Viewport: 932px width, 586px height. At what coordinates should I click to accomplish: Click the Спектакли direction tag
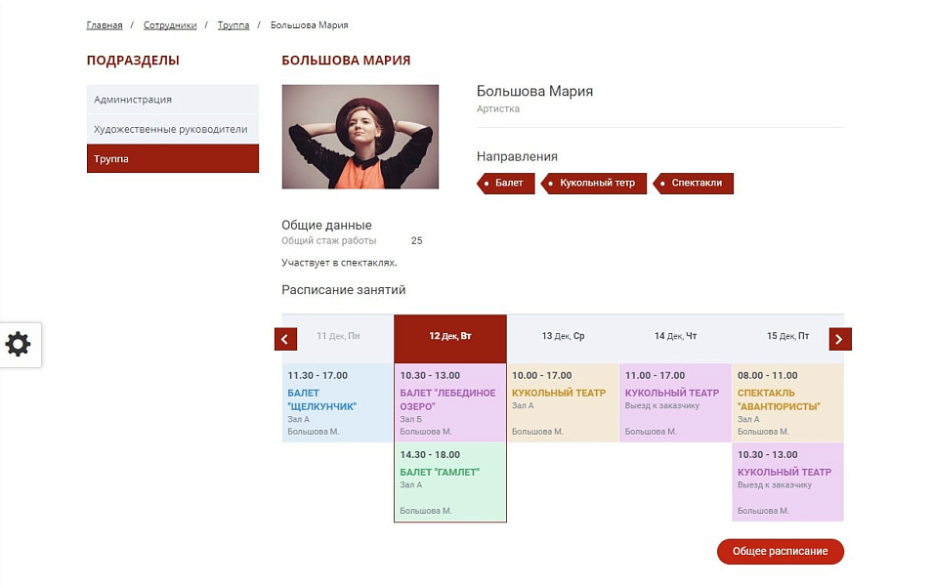click(696, 184)
